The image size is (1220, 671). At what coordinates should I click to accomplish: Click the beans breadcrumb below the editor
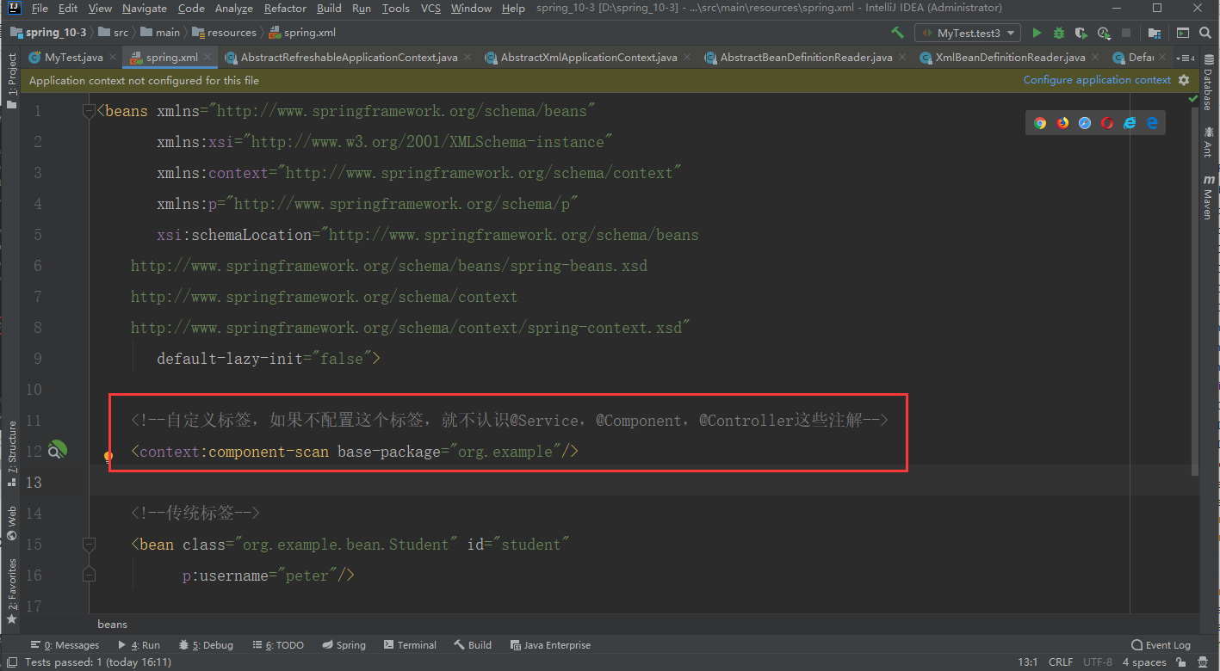112,625
